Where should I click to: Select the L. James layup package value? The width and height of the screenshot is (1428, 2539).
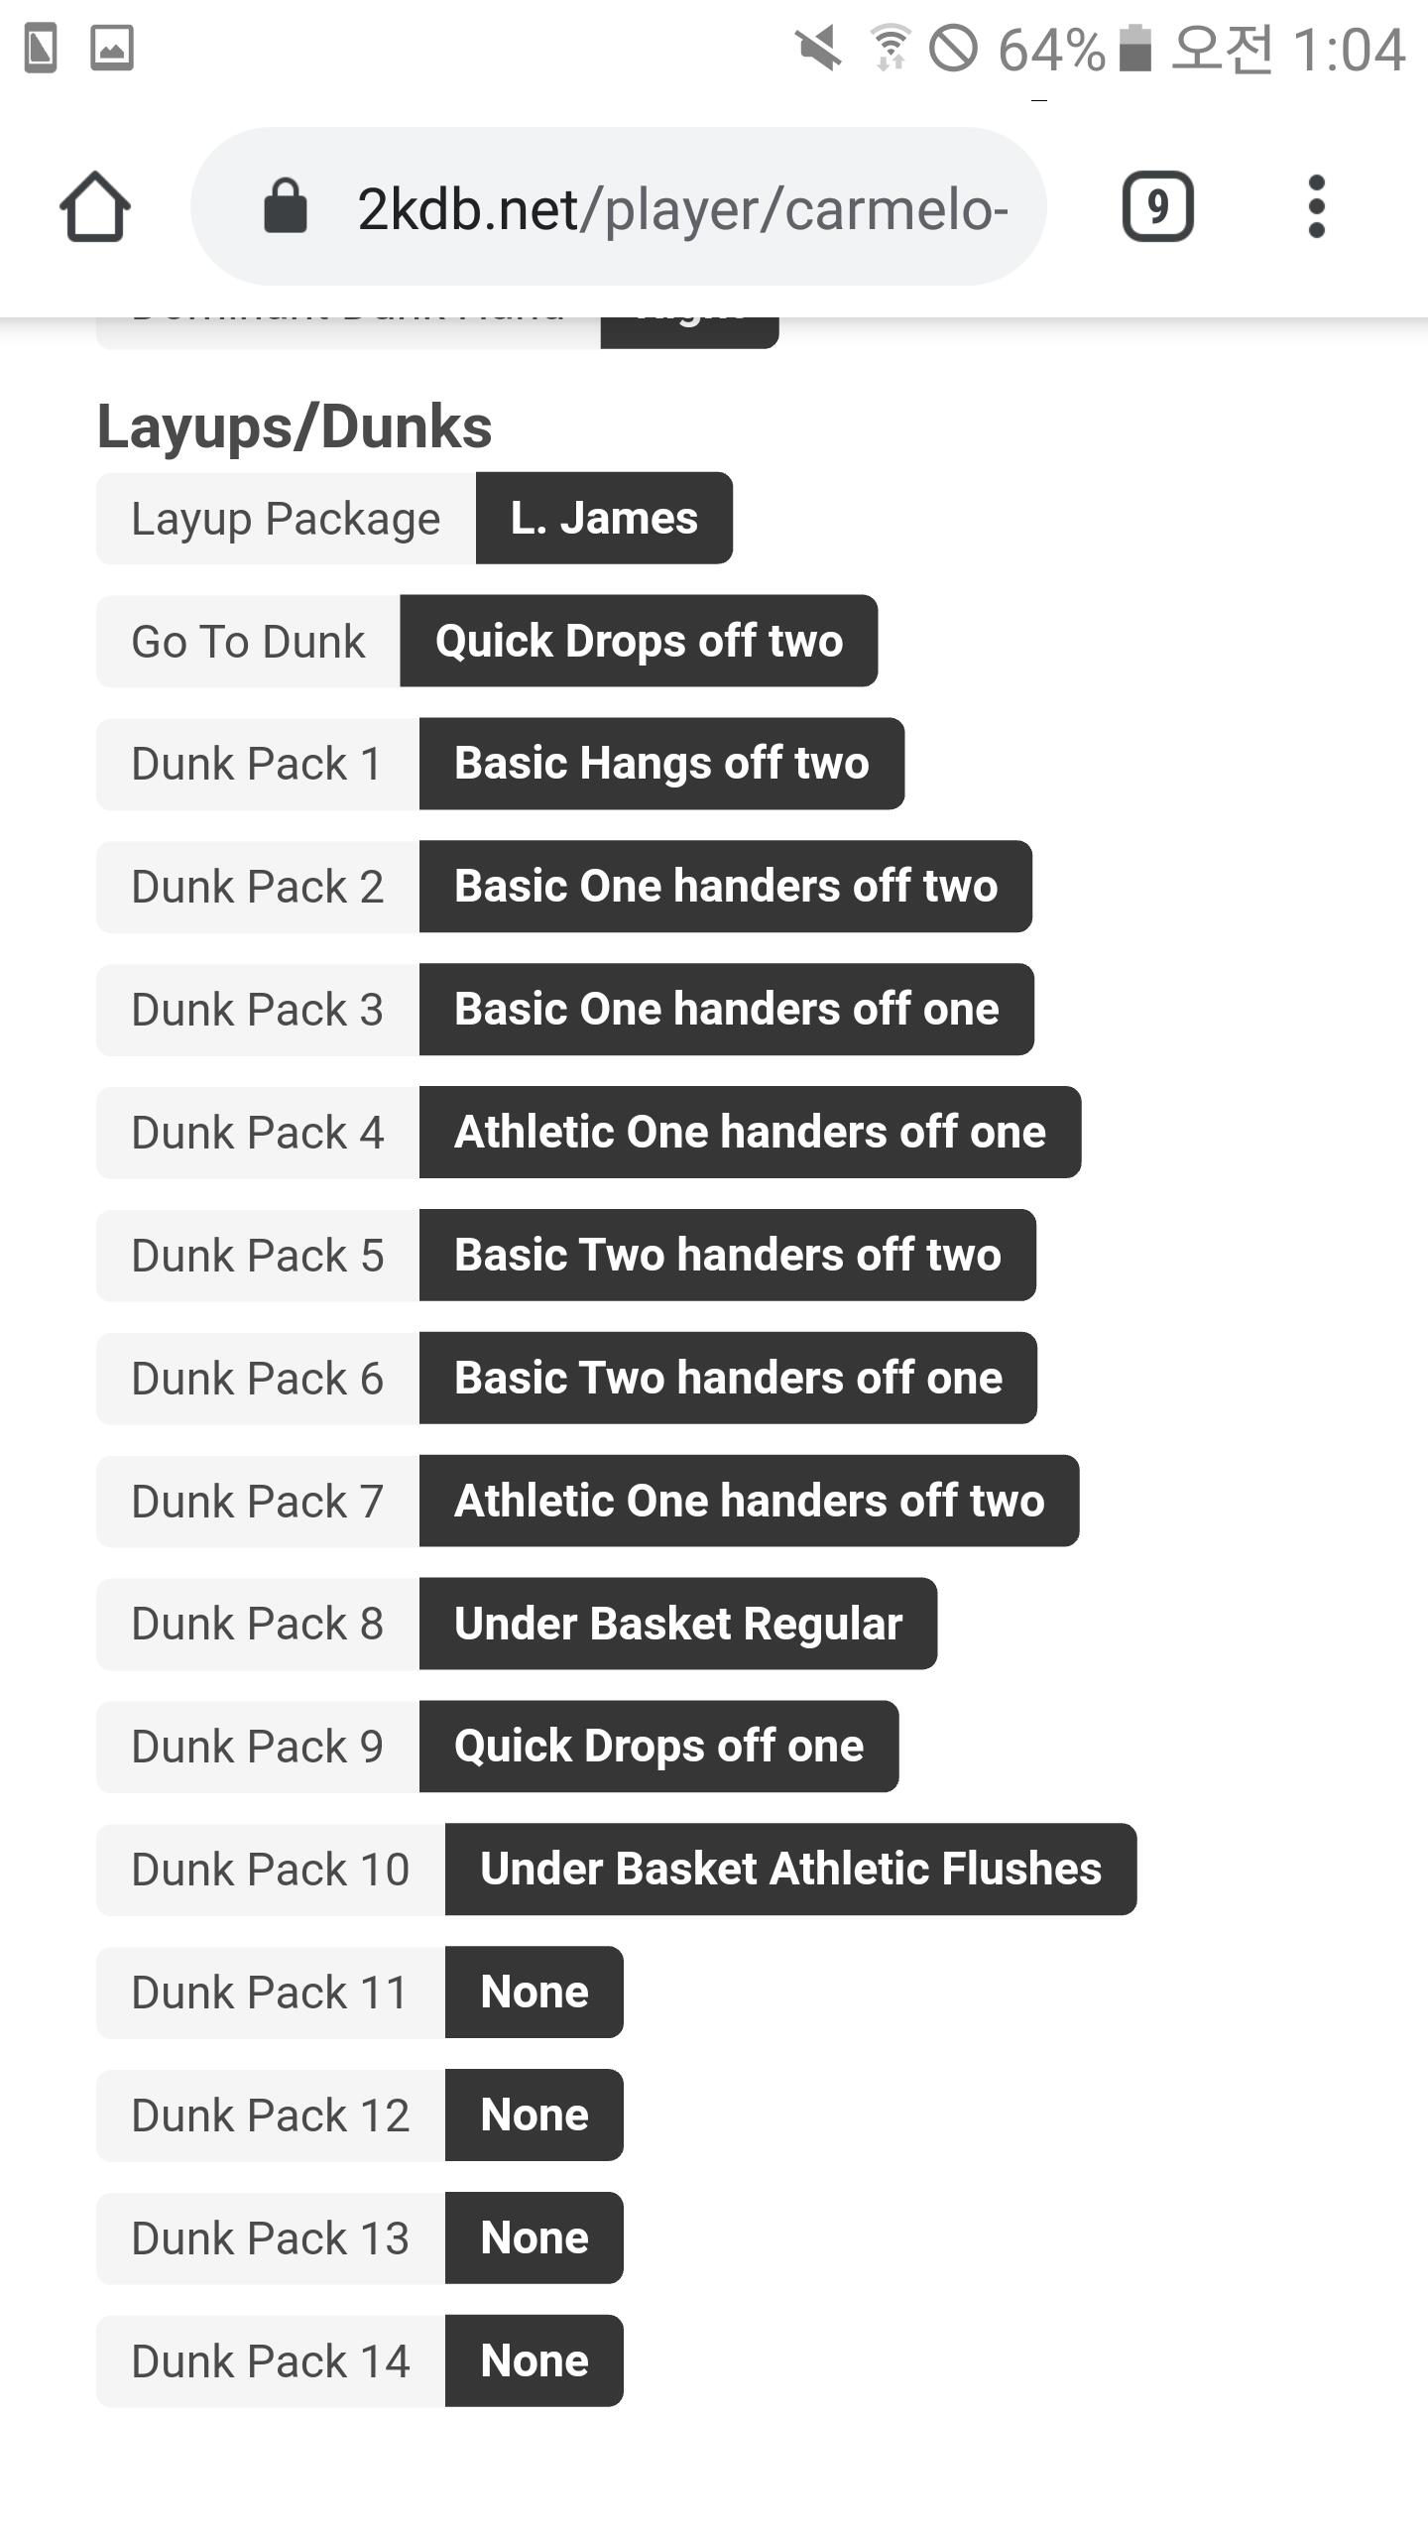pos(604,519)
